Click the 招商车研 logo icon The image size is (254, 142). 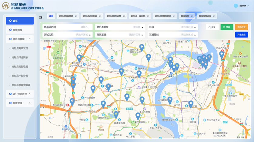click(x=5, y=6)
